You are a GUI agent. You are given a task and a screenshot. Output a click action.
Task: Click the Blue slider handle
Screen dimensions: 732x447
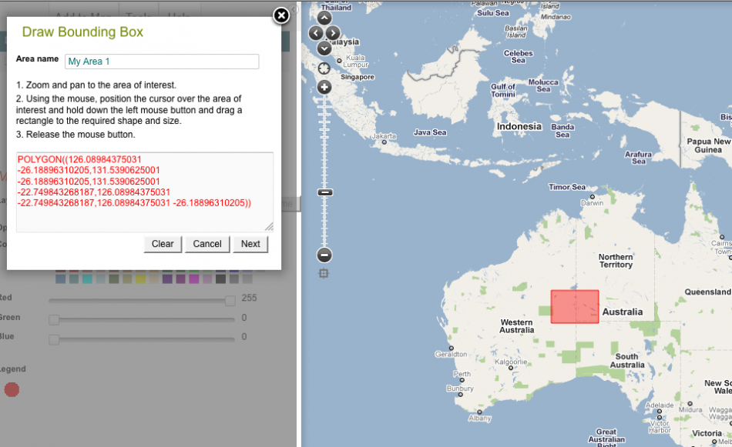tap(54, 339)
